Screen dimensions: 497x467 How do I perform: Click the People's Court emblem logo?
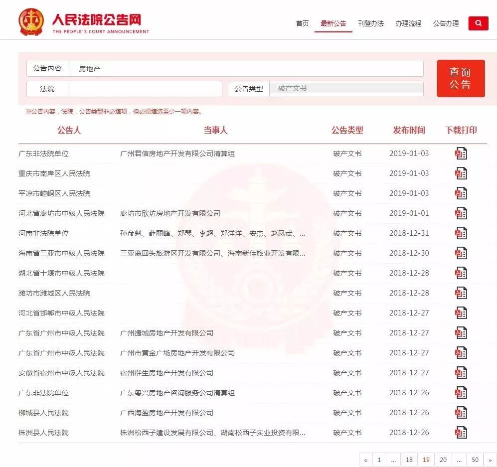click(x=31, y=20)
